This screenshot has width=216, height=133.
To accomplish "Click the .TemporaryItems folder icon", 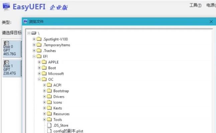I will click(39, 45).
